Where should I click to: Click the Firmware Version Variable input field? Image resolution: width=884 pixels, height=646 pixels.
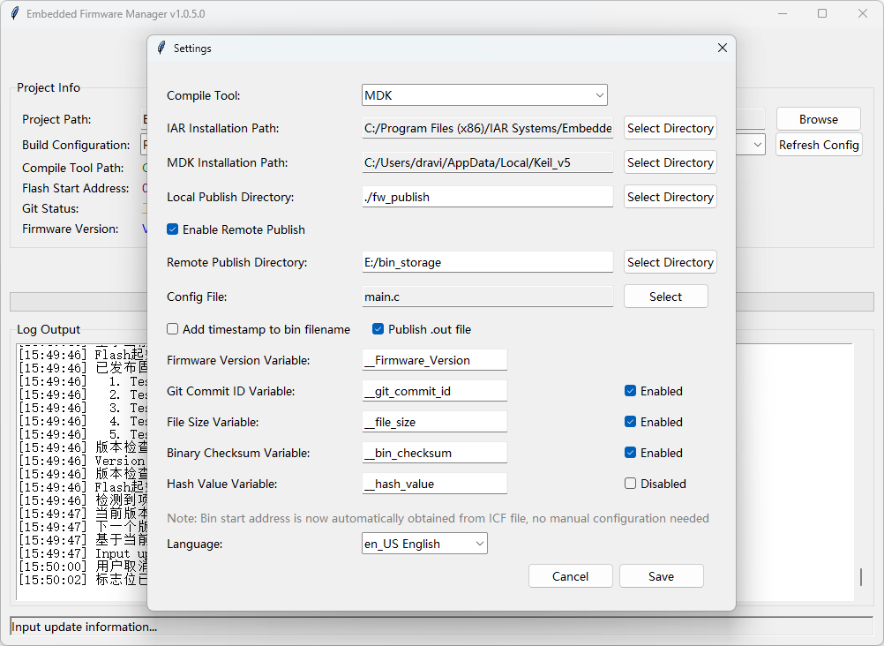[x=435, y=360]
